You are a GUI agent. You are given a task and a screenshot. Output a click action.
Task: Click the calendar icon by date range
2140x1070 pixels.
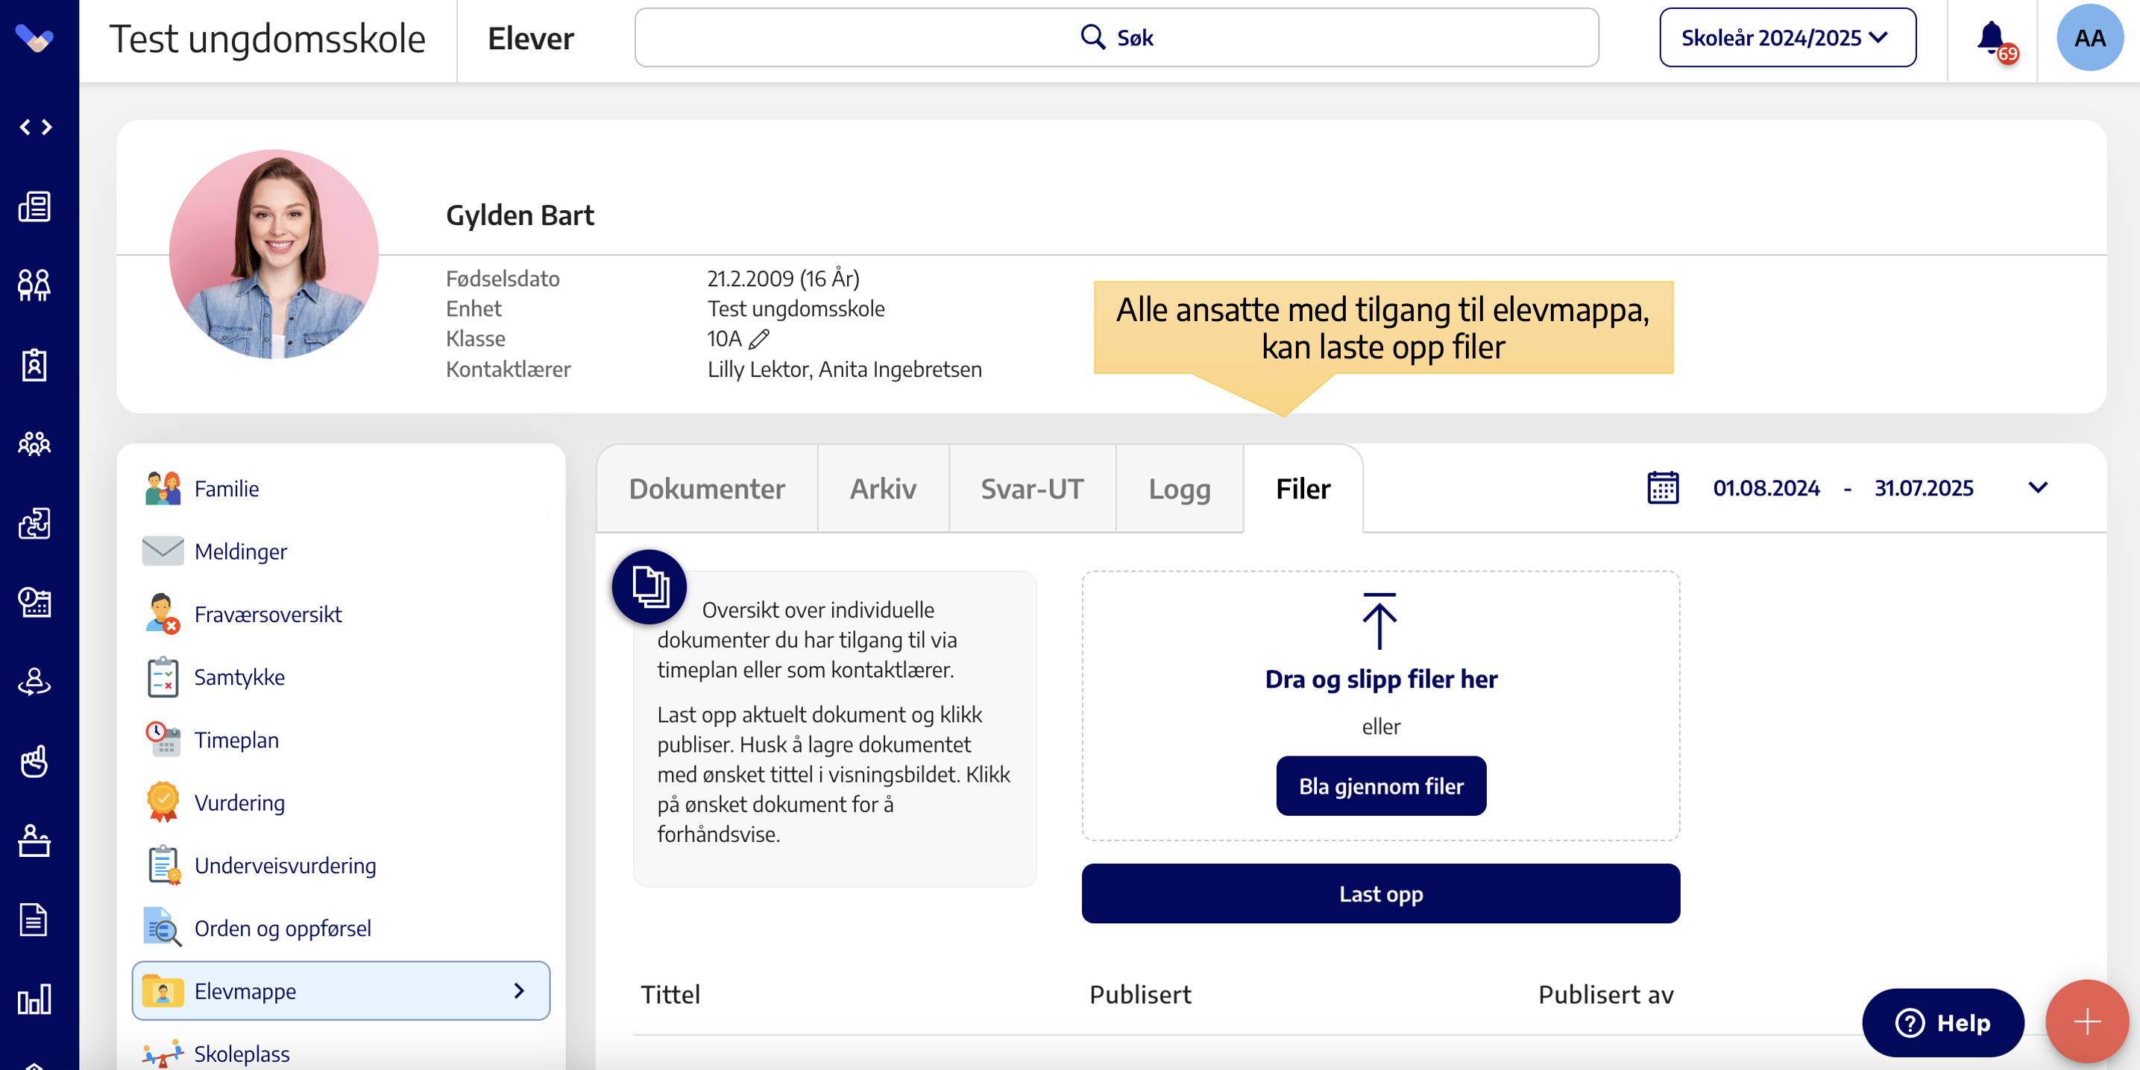pyautogui.click(x=1663, y=488)
